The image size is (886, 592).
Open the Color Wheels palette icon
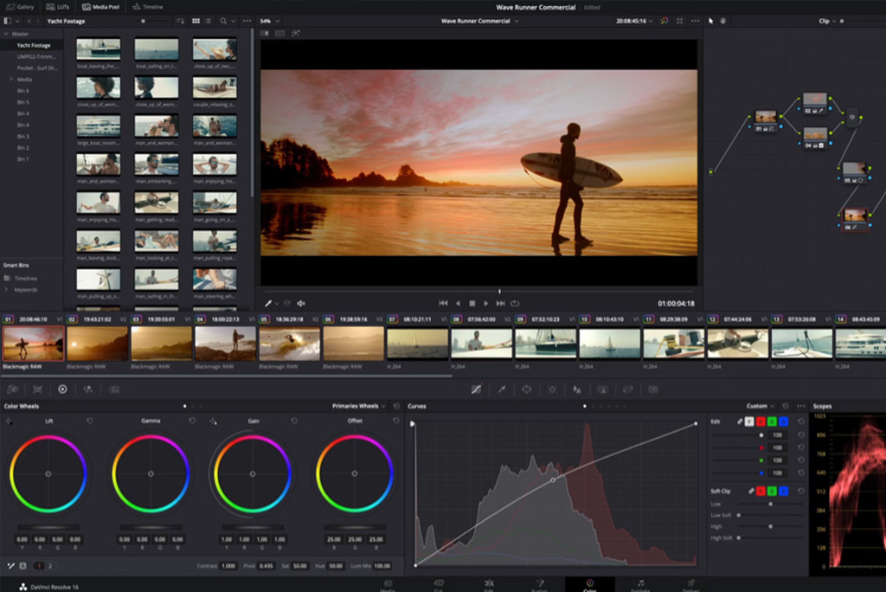coord(62,389)
